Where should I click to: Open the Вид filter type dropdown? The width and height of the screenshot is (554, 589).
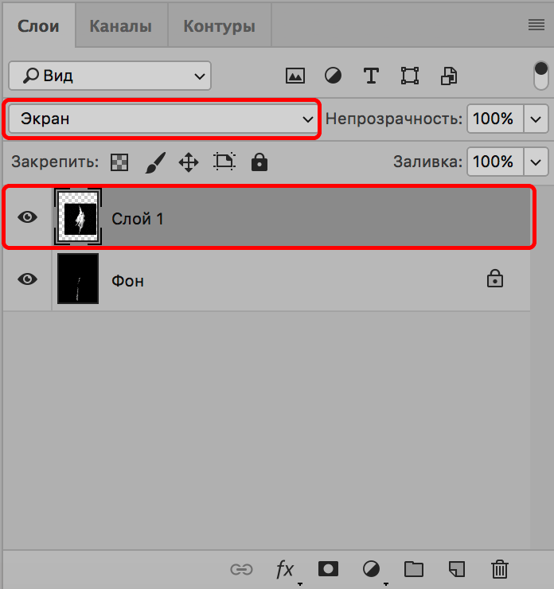(x=110, y=76)
